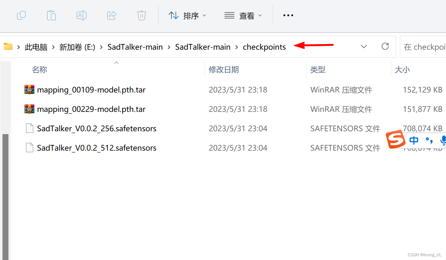Select file mapping_00229-model.pth.tar

pos(91,109)
